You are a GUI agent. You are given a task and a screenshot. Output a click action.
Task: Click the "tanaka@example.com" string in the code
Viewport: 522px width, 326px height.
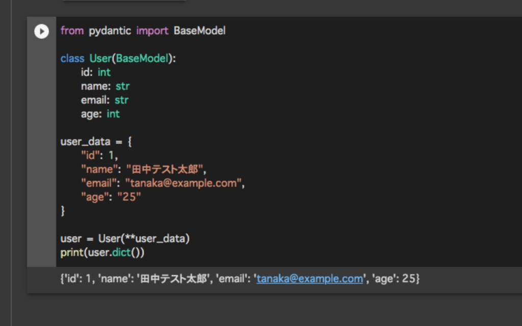pyautogui.click(x=184, y=183)
